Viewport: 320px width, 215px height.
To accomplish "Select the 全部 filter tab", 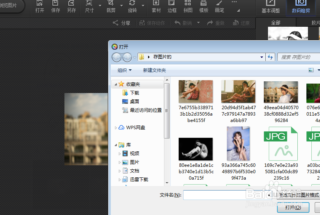I will click(x=276, y=23).
